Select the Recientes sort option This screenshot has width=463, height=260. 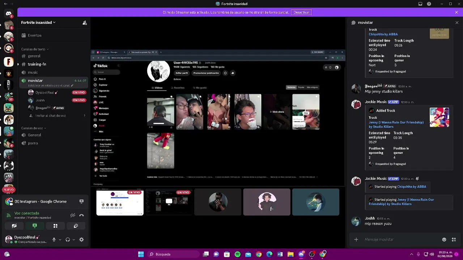tap(291, 87)
